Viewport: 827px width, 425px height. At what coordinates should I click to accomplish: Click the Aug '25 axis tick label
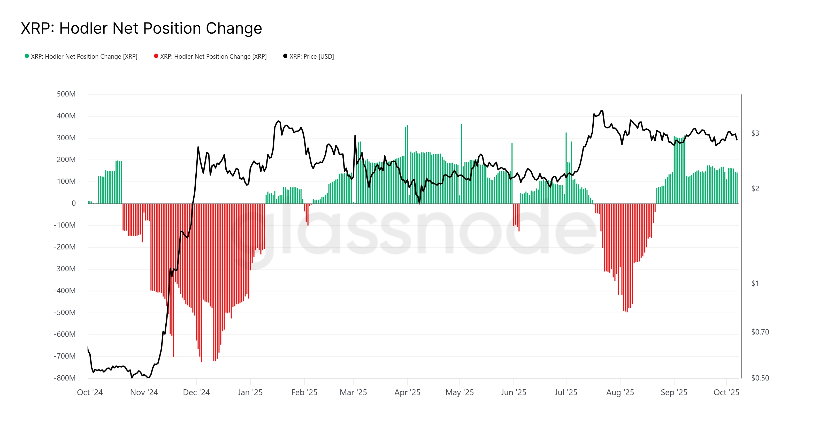click(620, 392)
